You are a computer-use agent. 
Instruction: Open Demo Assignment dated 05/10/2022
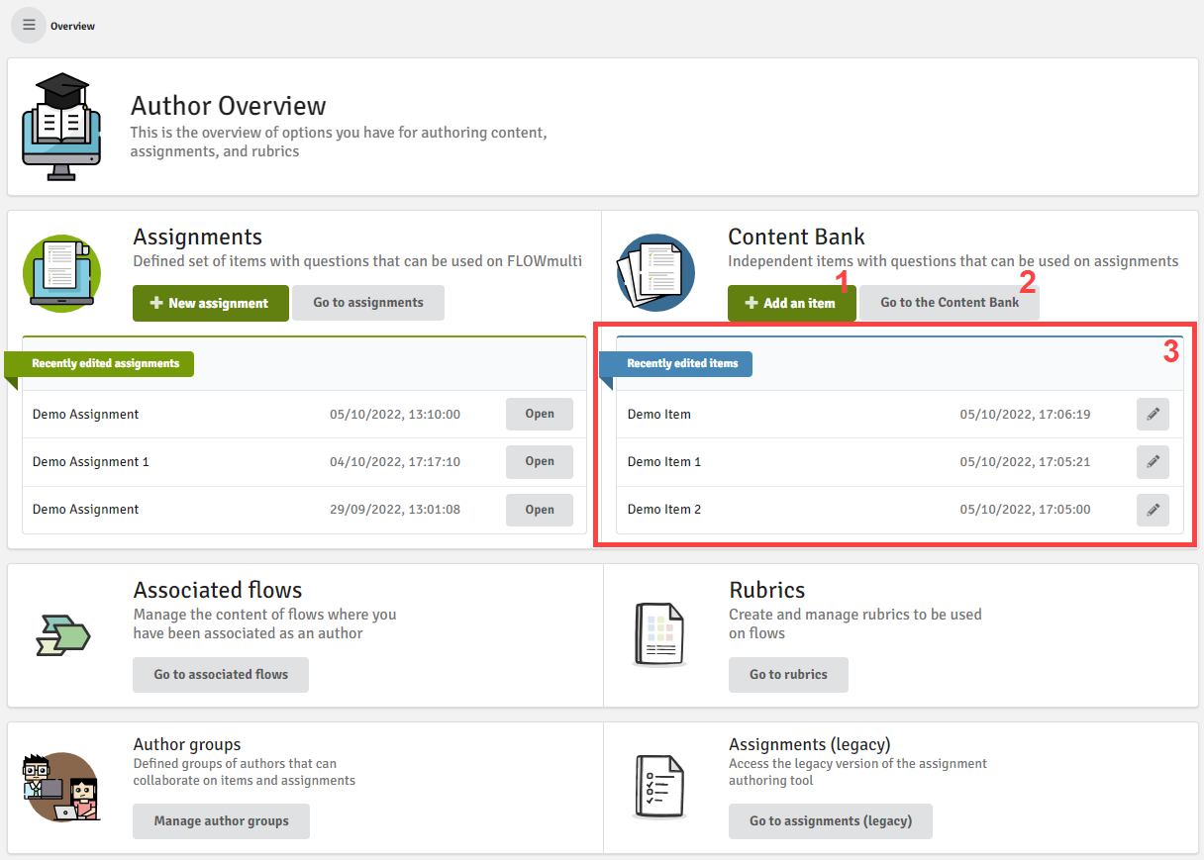coord(540,415)
